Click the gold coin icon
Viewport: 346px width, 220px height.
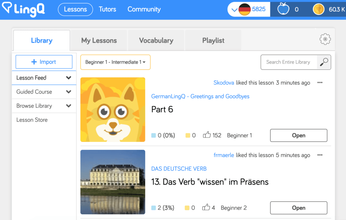tap(319, 9)
